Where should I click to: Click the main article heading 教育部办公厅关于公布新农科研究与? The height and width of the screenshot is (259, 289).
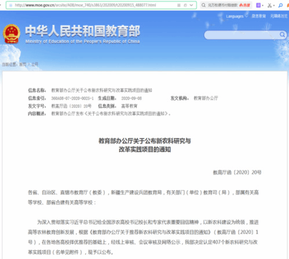(x=145, y=141)
